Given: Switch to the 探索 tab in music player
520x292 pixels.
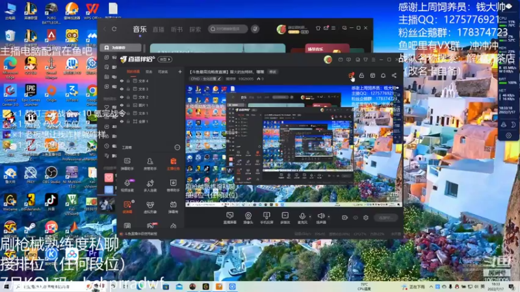Looking at the screenshot, I should tap(195, 29).
